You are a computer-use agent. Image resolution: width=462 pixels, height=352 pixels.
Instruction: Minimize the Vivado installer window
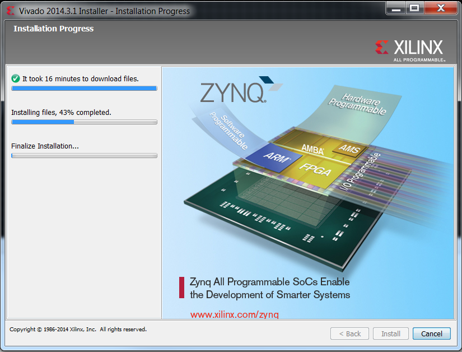coord(396,8)
